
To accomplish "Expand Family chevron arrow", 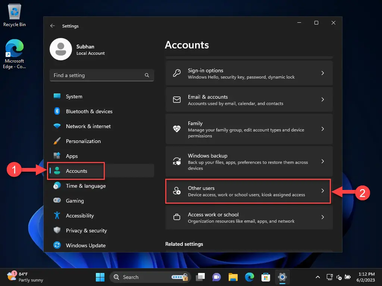I will (x=323, y=129).
